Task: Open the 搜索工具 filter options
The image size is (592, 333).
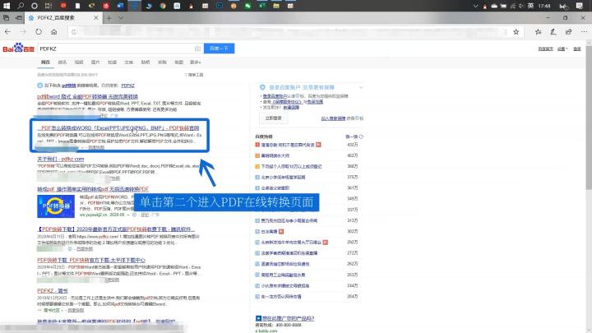Action: [194, 75]
